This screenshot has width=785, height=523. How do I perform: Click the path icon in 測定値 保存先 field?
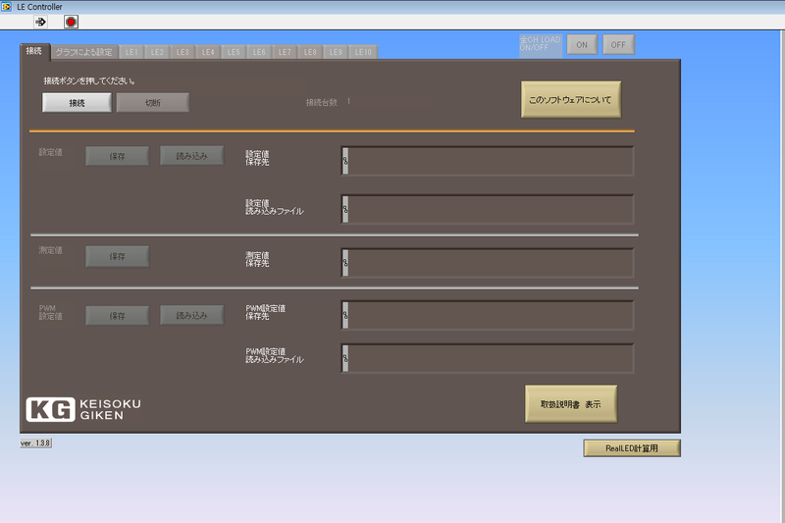(x=345, y=263)
